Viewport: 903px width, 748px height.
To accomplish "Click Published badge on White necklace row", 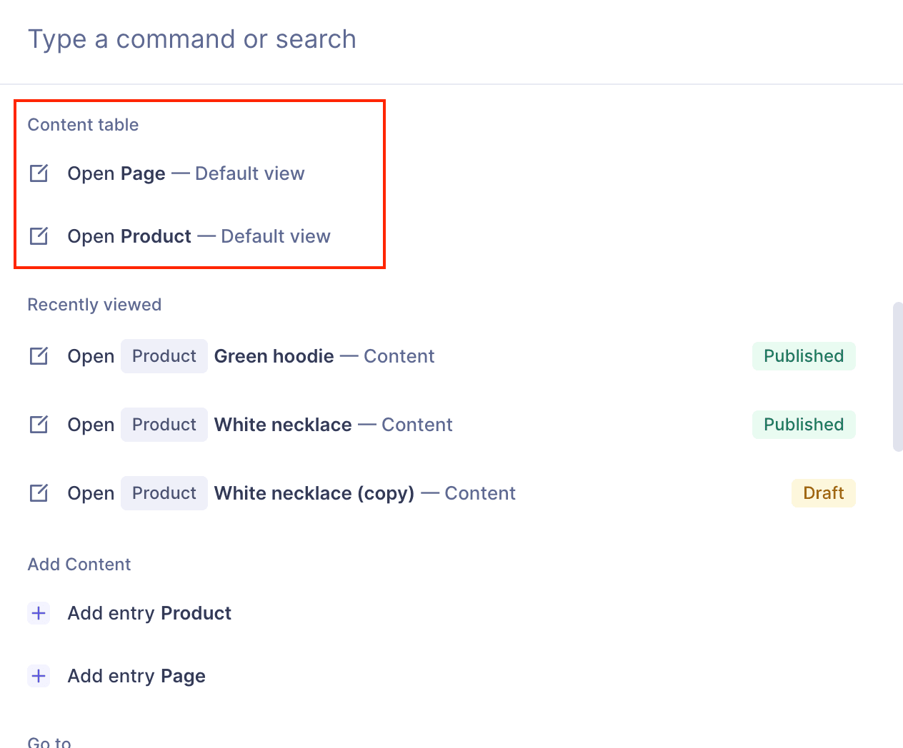I will pos(804,425).
